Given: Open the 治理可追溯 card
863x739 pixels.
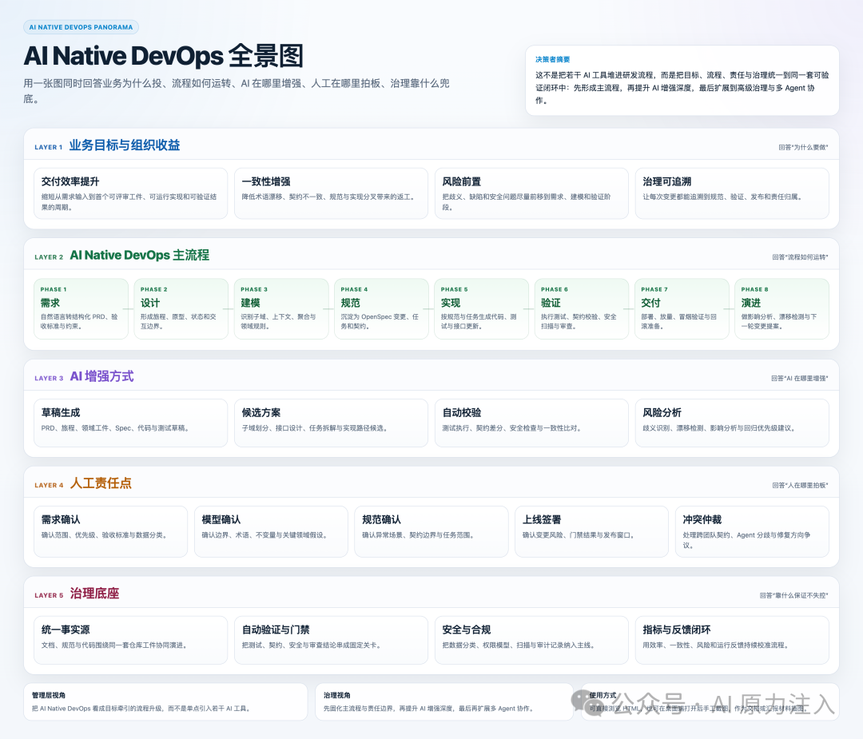Looking at the screenshot, I should point(731,193).
